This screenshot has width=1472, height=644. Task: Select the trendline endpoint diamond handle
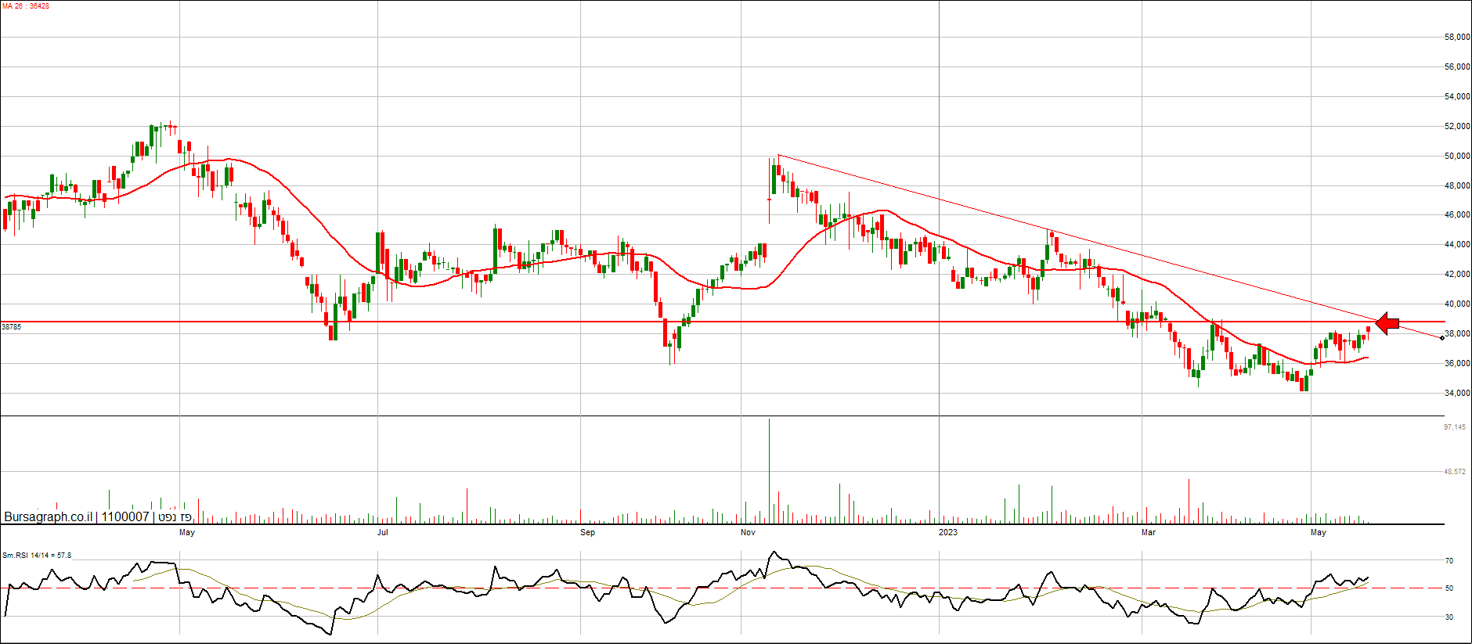(x=1442, y=337)
